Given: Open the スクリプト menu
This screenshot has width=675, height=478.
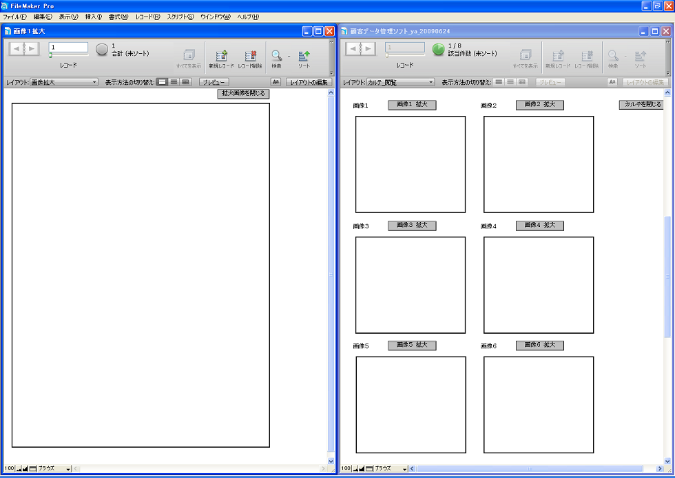Looking at the screenshot, I should point(180,17).
